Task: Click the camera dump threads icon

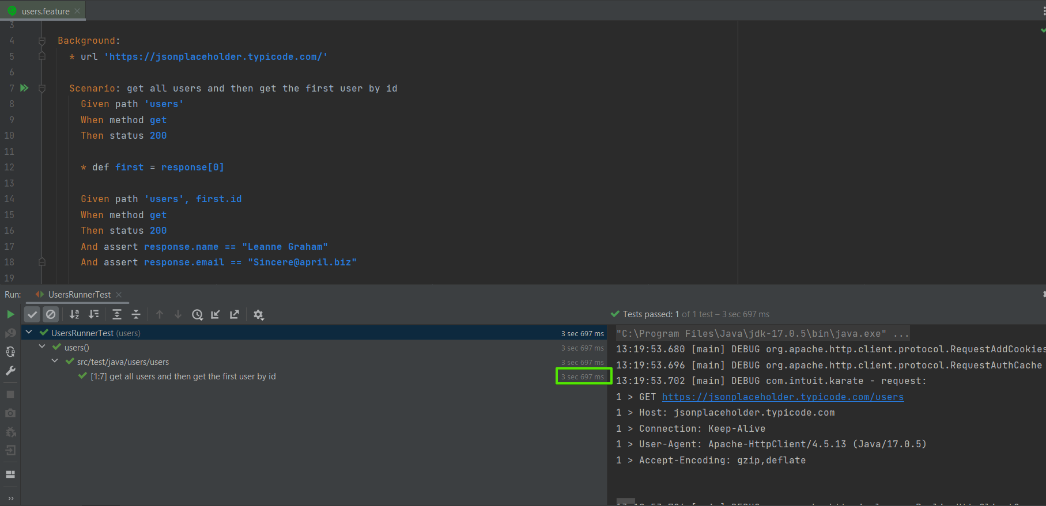Action: point(10,413)
